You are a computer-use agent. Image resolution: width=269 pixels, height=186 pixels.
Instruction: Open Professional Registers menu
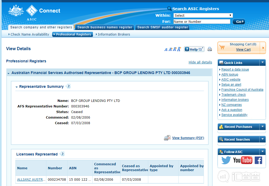coord(73,34)
